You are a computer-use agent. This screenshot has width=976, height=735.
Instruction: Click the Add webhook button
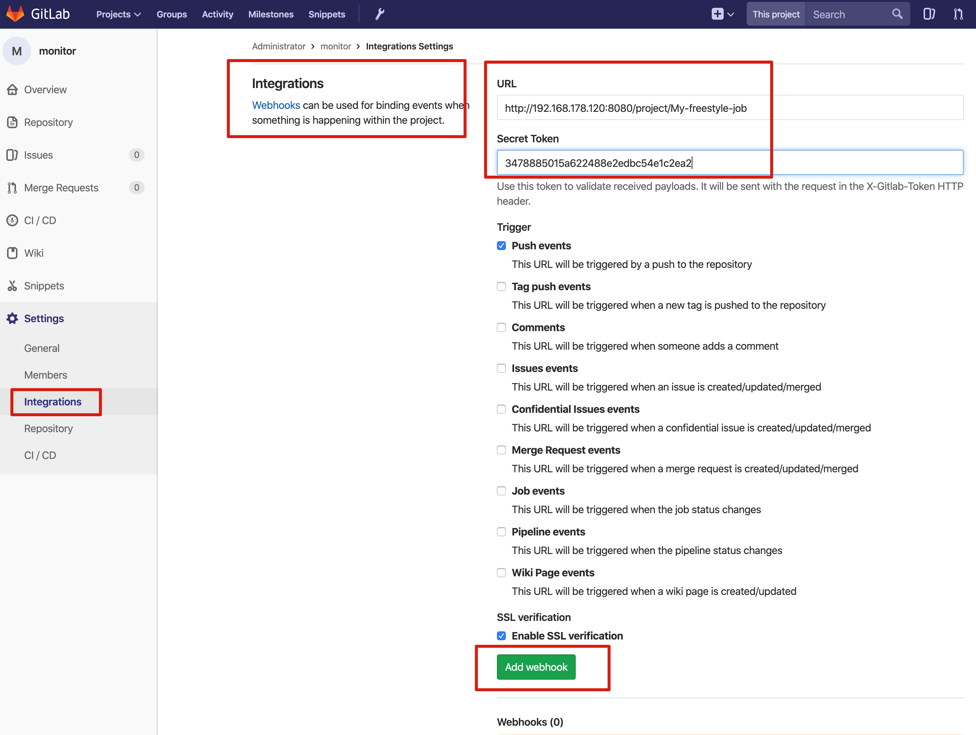[536, 667]
